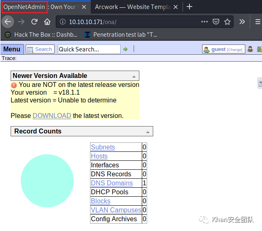The height and width of the screenshot is (231, 262).
Task: Click the browser forward arrow
Action: [x=21, y=22]
